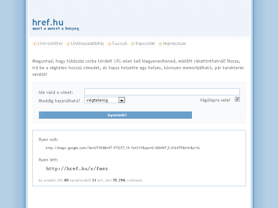Image resolution: width=278 pixels, height=208 pixels.
Task: Click arrow icon beside Linkhosszabbítás
Action: [68, 43]
